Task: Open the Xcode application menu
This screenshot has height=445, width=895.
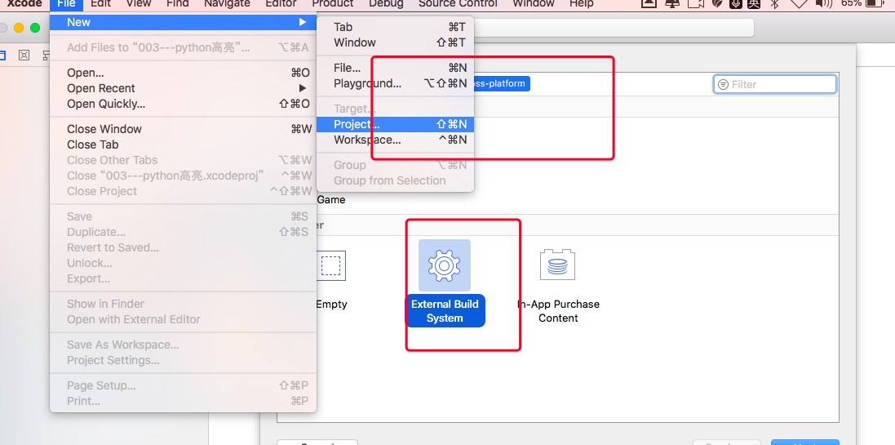Action: 24,3
